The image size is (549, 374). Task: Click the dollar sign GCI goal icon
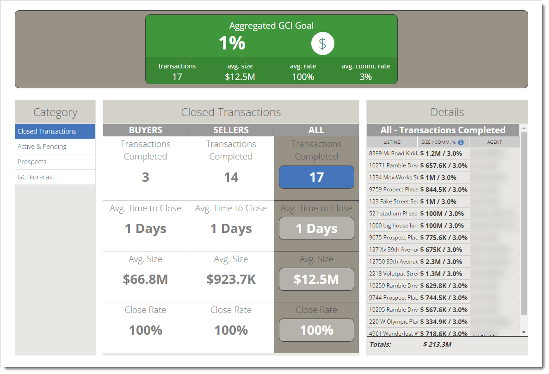(x=322, y=44)
